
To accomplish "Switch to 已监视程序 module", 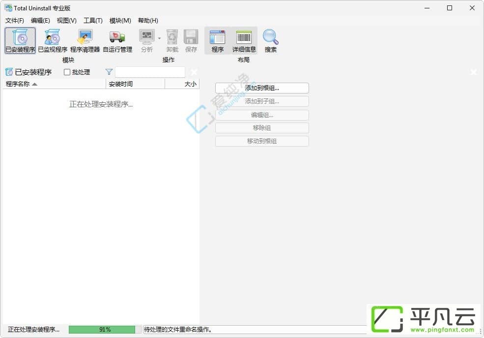I will pos(53,40).
